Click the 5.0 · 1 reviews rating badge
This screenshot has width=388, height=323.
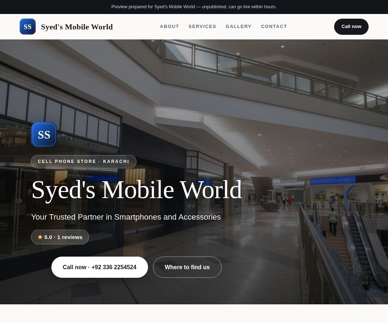coord(60,237)
